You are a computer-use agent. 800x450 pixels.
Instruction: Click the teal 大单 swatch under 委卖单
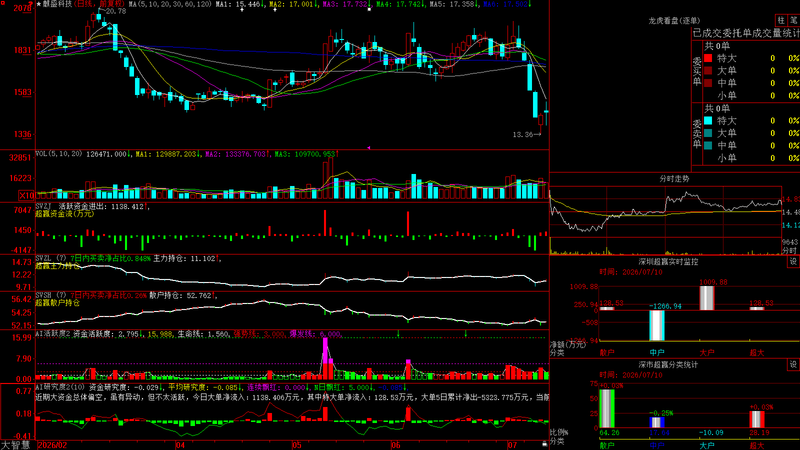coord(708,133)
